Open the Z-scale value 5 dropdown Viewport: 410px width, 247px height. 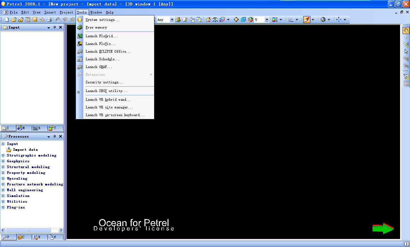tap(267, 20)
